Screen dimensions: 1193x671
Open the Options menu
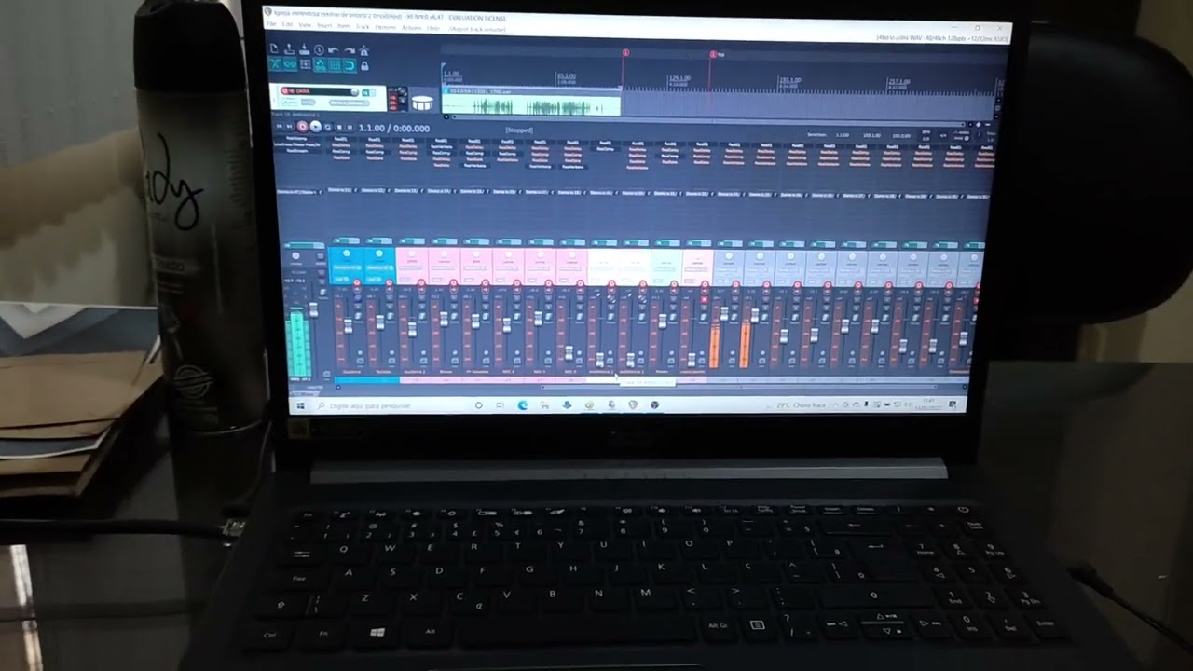pos(386,27)
